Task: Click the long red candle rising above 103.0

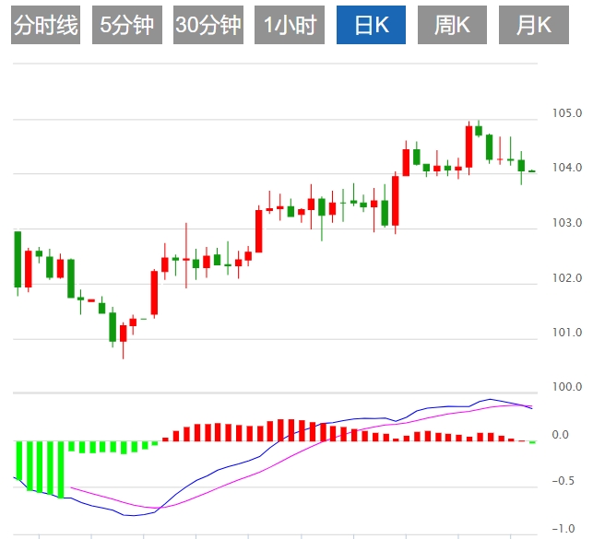Action: point(259,229)
